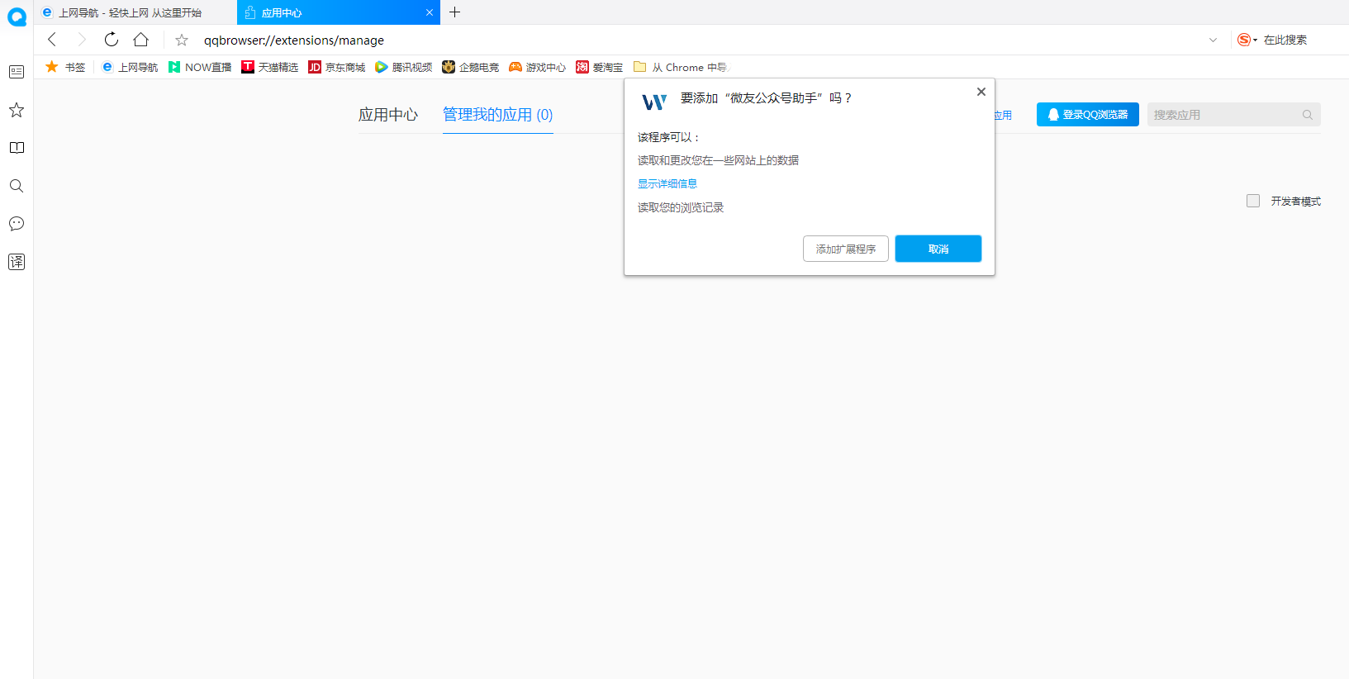
Task: Open the sidebar favorites star icon
Action: (x=17, y=110)
